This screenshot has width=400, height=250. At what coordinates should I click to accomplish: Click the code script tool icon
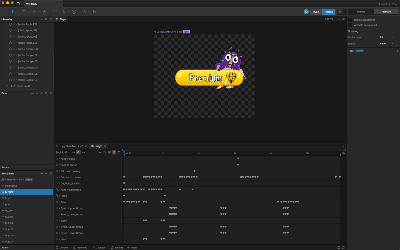tap(84, 12)
